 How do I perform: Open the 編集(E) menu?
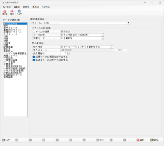click(17, 7)
